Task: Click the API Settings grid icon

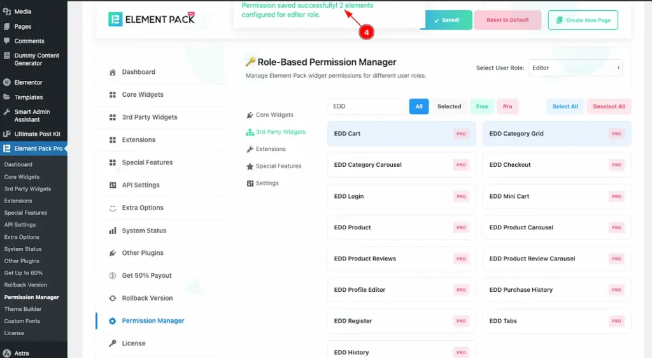Action: coord(113,185)
